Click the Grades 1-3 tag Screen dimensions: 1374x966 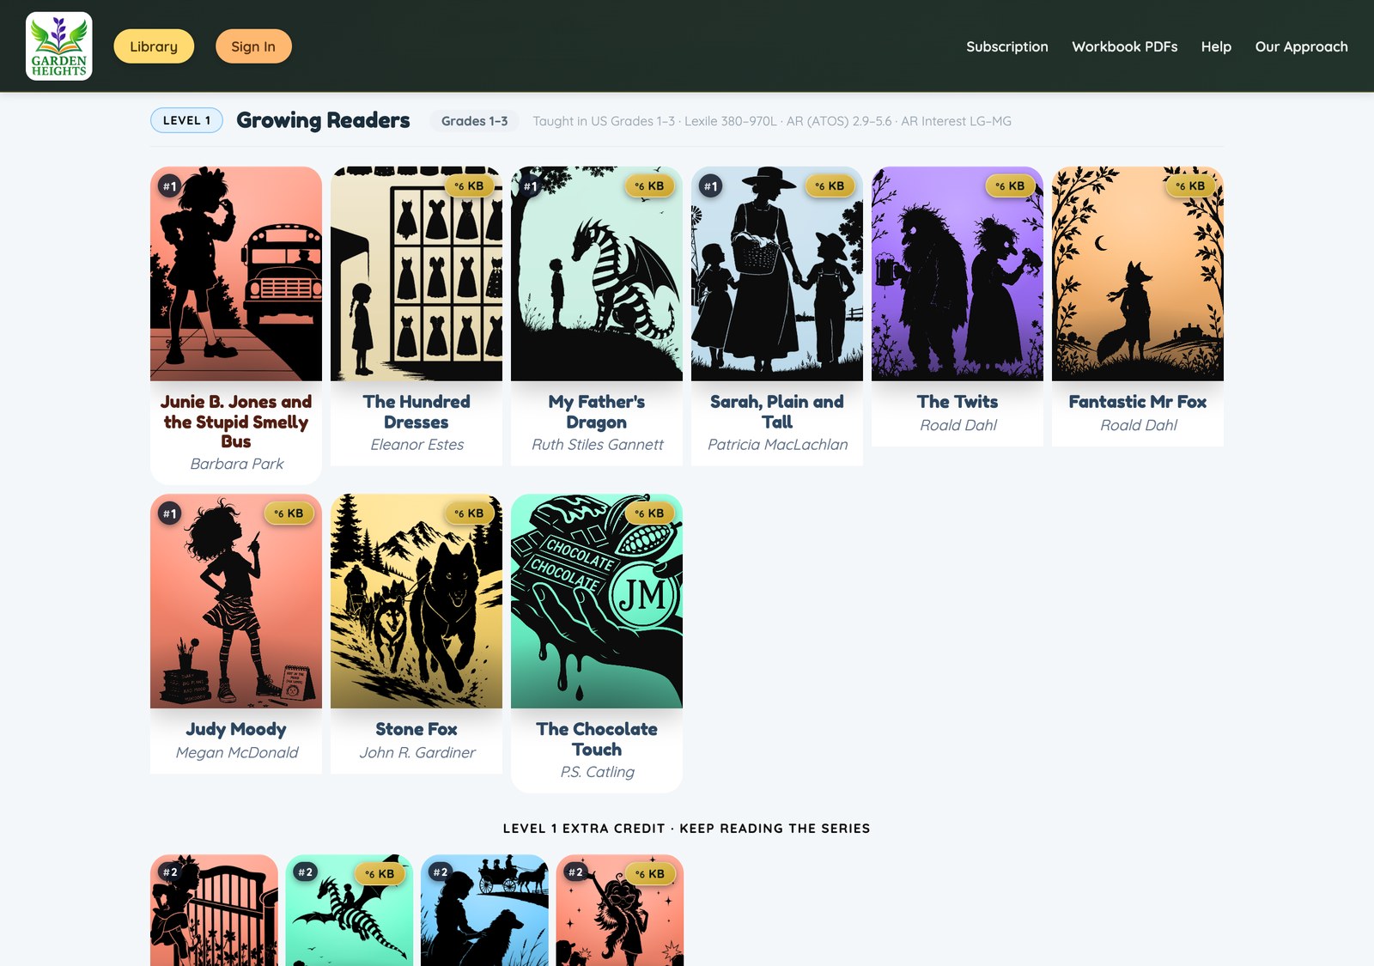click(474, 121)
